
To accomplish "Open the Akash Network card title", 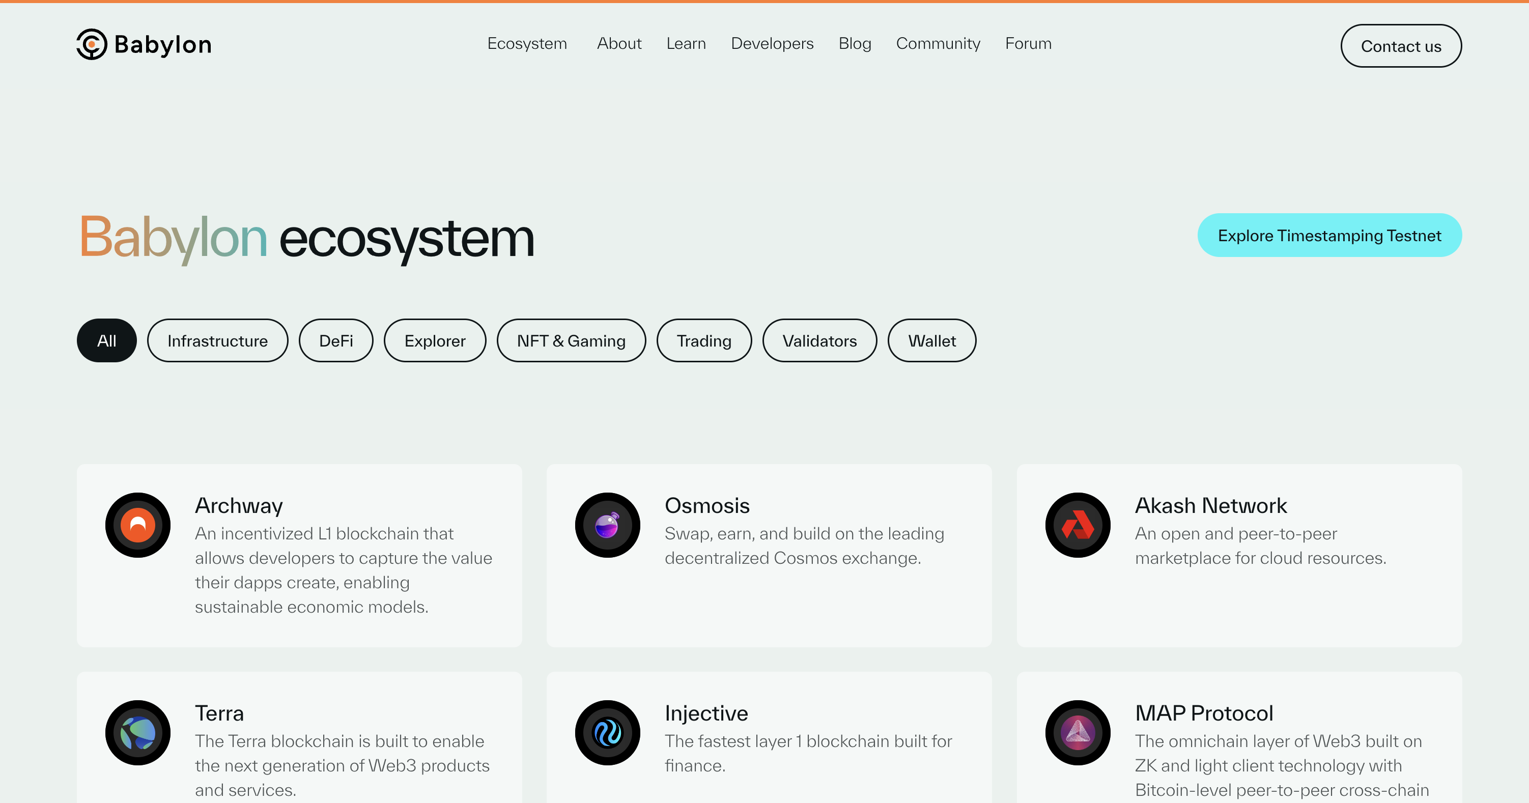I will click(1211, 506).
